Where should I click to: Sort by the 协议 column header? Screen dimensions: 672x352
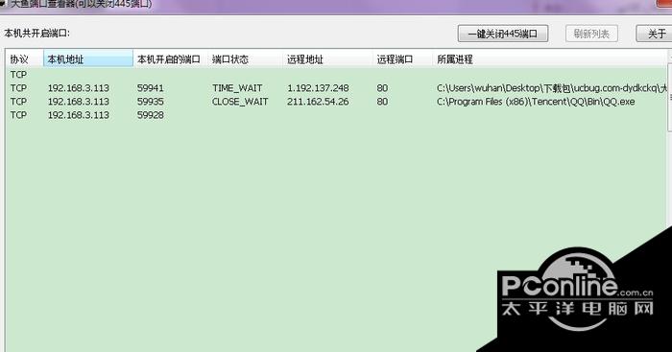pos(24,59)
